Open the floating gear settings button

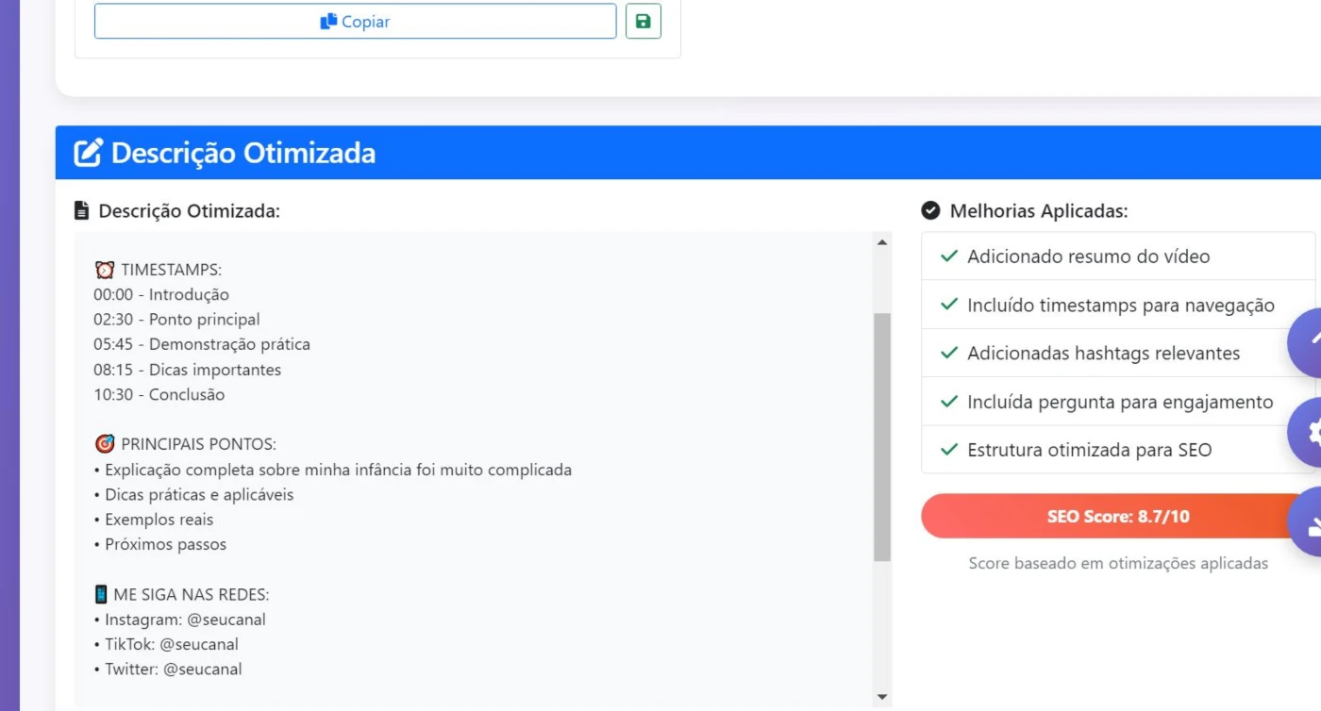[x=1308, y=432]
